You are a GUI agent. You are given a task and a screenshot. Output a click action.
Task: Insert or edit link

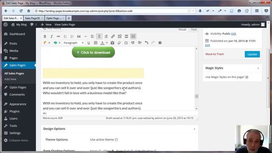coord(113,37)
